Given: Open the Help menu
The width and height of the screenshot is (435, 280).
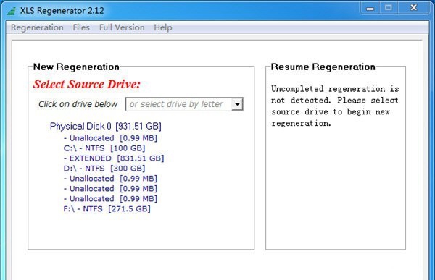Looking at the screenshot, I should point(163,27).
